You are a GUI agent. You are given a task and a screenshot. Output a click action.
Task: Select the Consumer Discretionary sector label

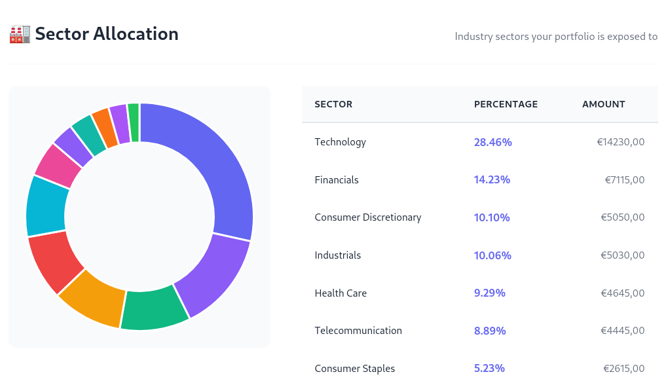(x=367, y=217)
